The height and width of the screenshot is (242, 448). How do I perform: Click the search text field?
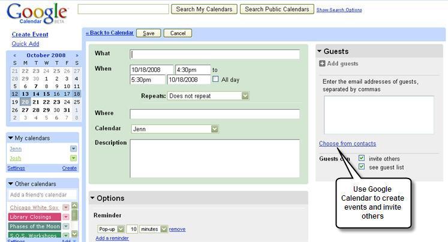coord(124,9)
